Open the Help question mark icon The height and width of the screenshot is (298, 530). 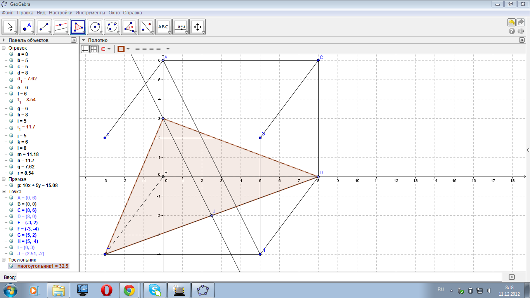[512, 31]
